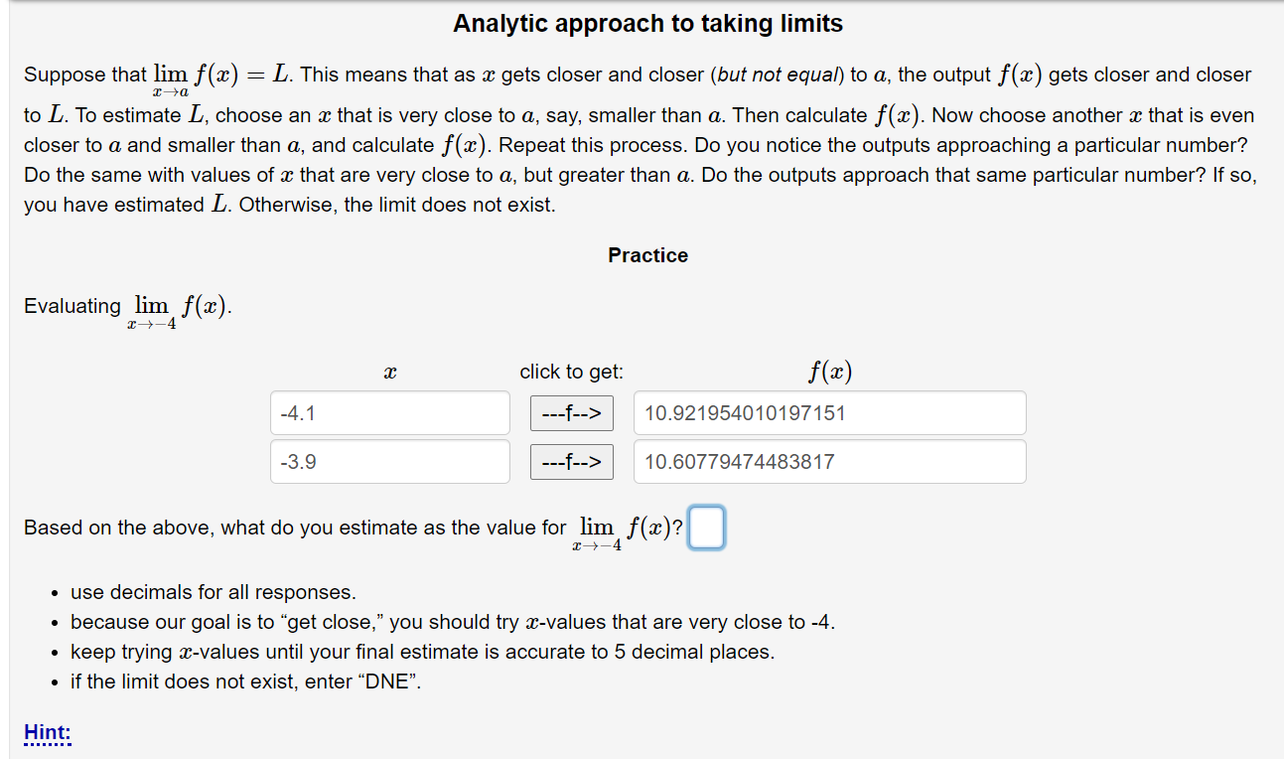The width and height of the screenshot is (1284, 759).
Task: Click the f(x) output showing 10.60779474483817
Action: 829,461
